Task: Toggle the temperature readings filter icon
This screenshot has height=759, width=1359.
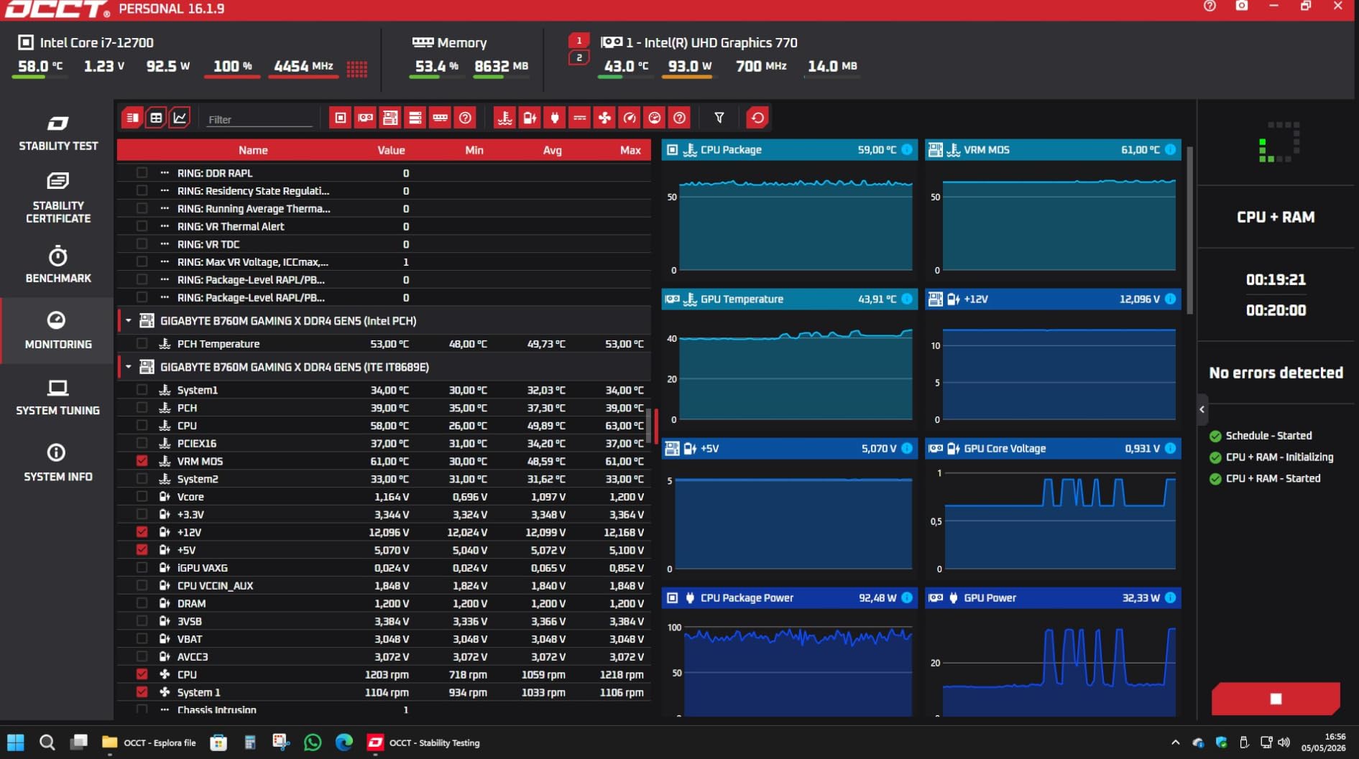Action: click(505, 118)
